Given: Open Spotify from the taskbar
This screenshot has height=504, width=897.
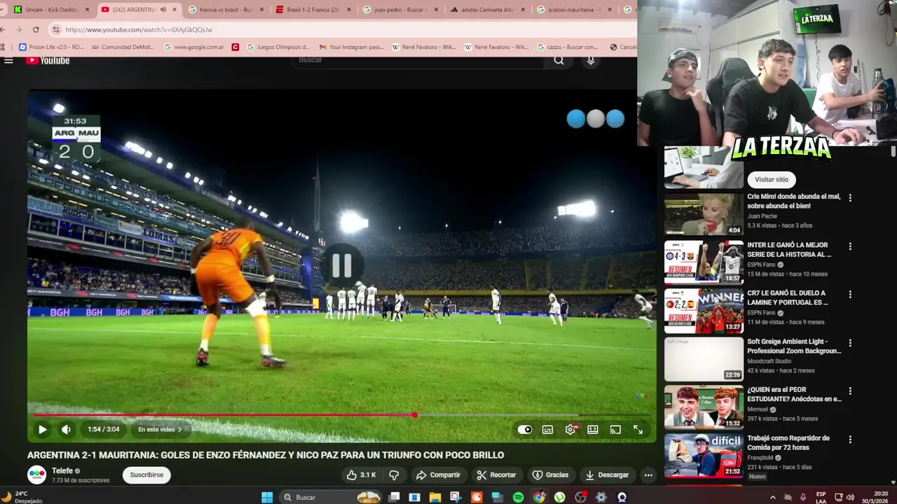Looking at the screenshot, I should pos(518,497).
